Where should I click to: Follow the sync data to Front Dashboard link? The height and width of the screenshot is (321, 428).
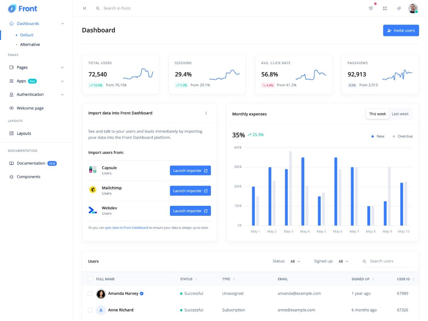coord(126,228)
